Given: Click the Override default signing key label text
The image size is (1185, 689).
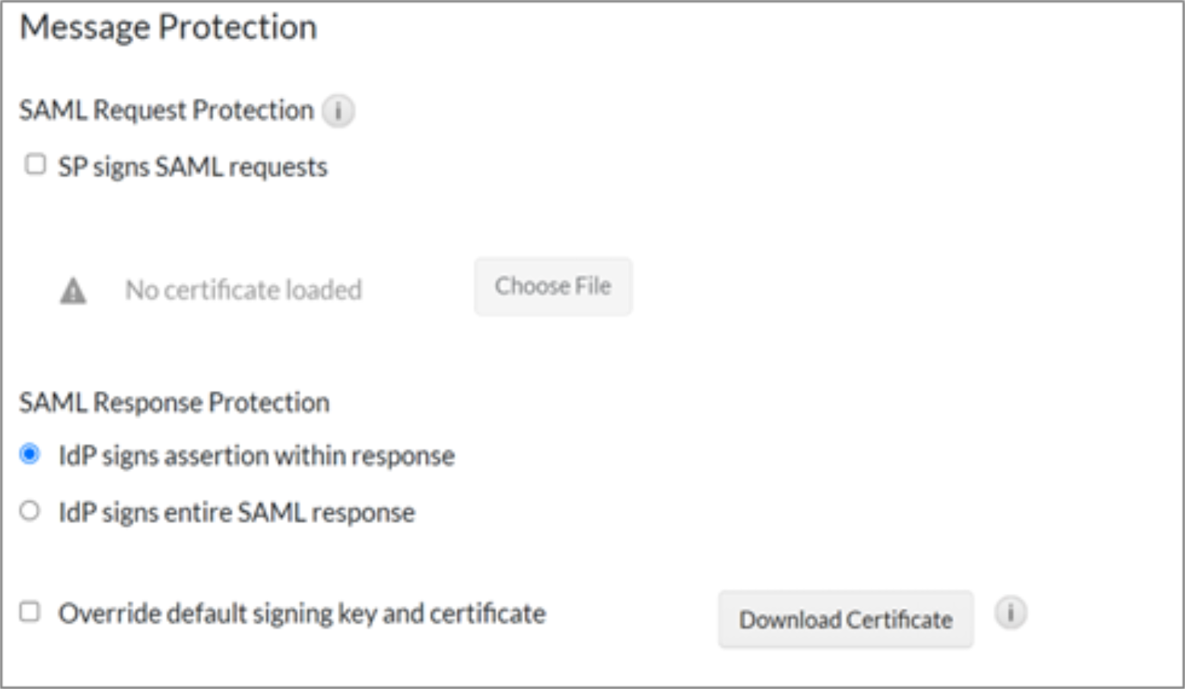Looking at the screenshot, I should pyautogui.click(x=302, y=613).
